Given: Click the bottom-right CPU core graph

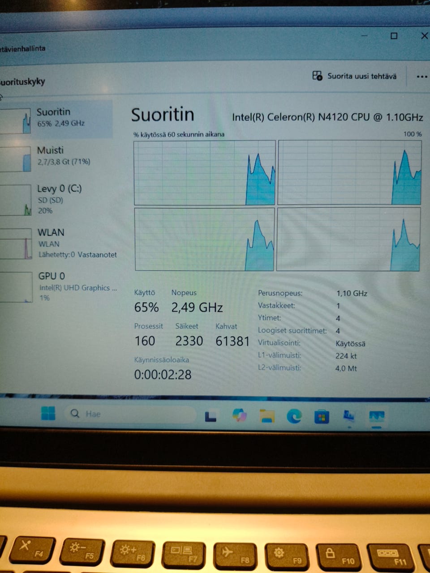Looking at the screenshot, I should coord(348,239).
